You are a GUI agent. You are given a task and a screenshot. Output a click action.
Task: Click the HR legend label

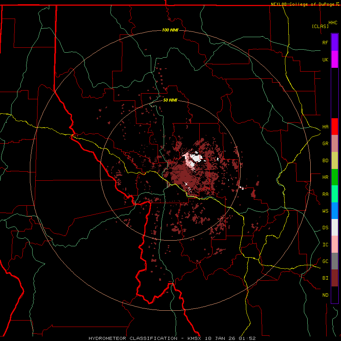click(x=325, y=177)
